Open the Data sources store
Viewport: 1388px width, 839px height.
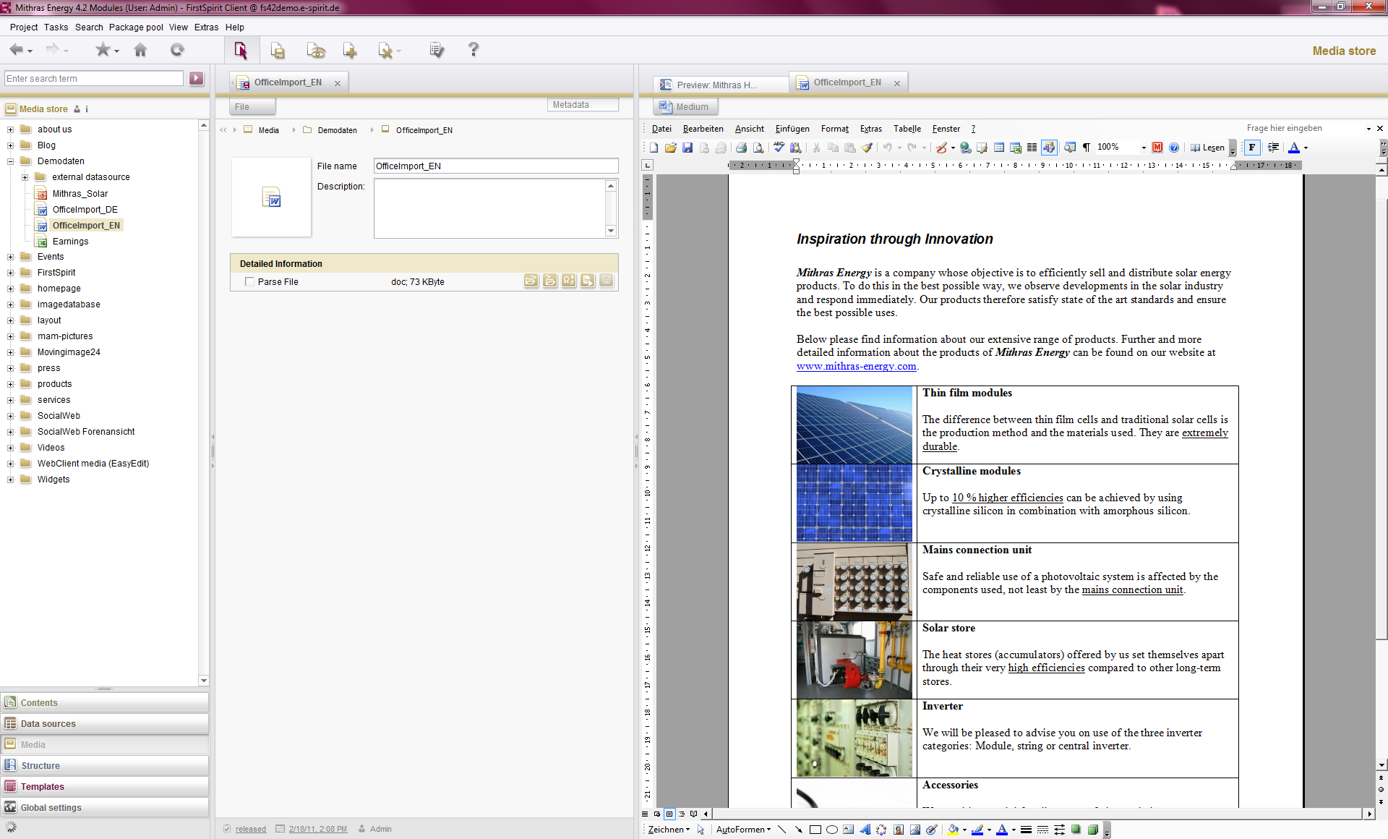[105, 723]
